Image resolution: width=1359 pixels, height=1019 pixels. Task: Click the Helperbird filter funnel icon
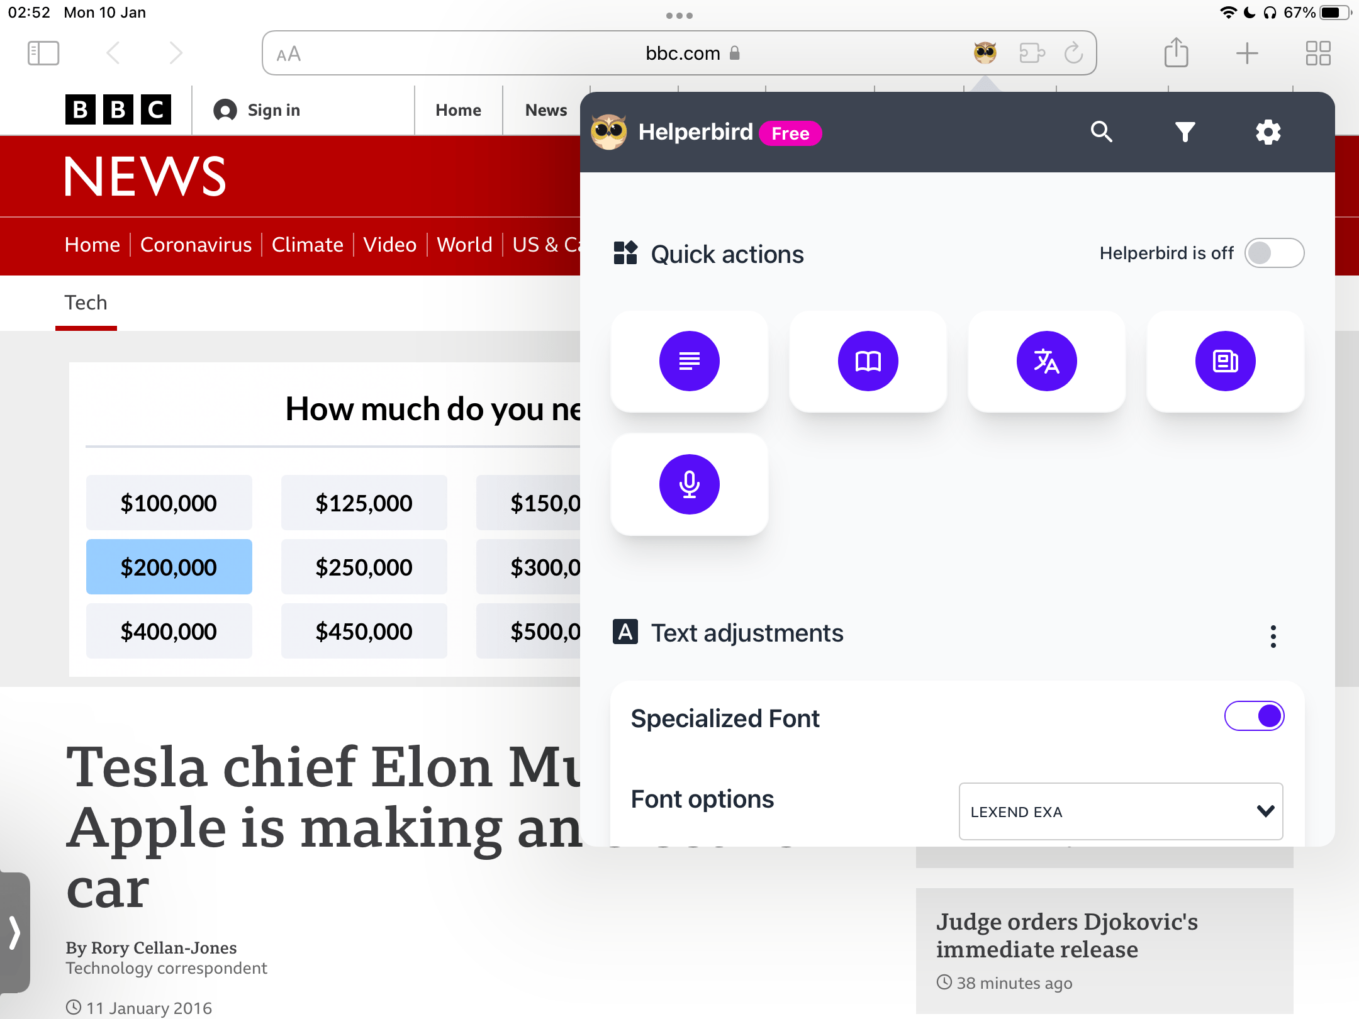pos(1185,132)
